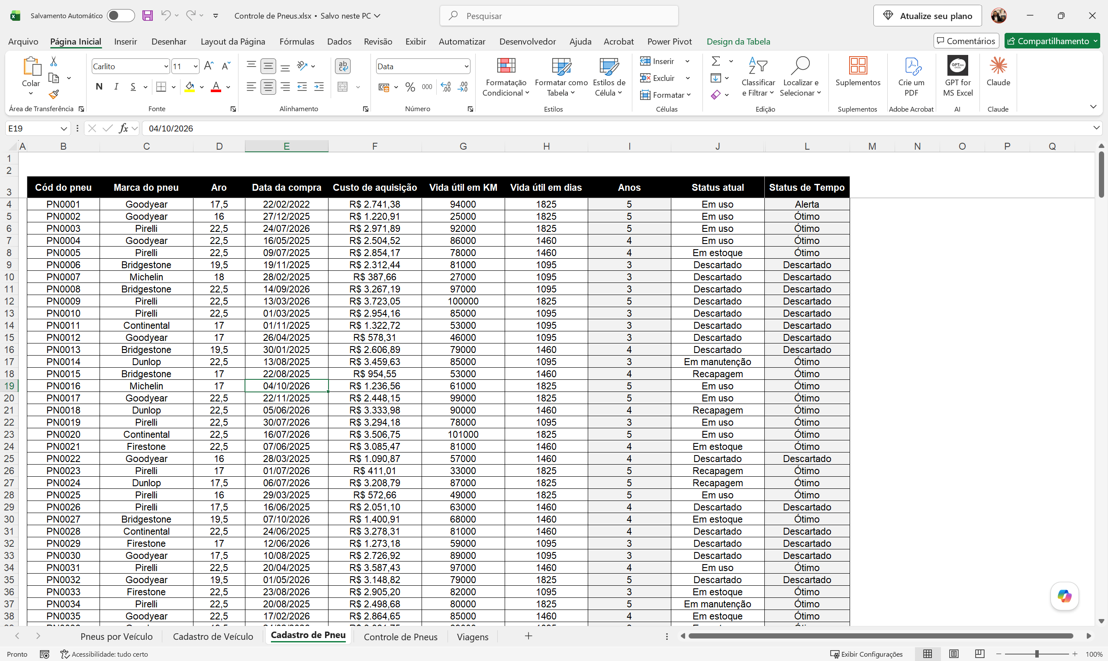Select the Format Painter brush icon

click(54, 94)
